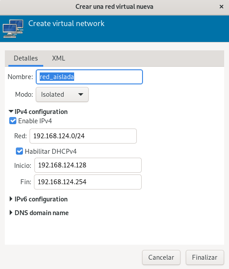This screenshot has height=269, width=229.
Task: Click the Fin field with 192.168.124.254
Action: click(x=88, y=182)
